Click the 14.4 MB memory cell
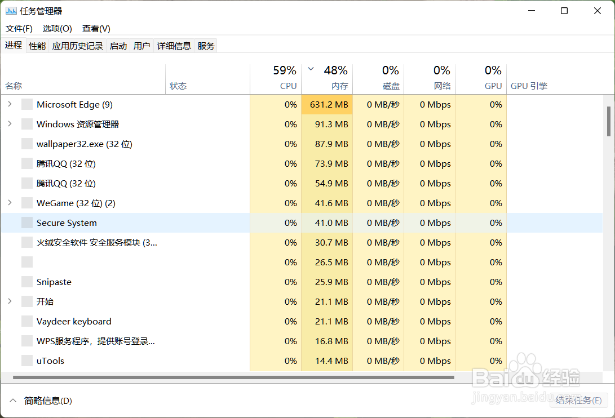615x418 pixels. click(327, 361)
